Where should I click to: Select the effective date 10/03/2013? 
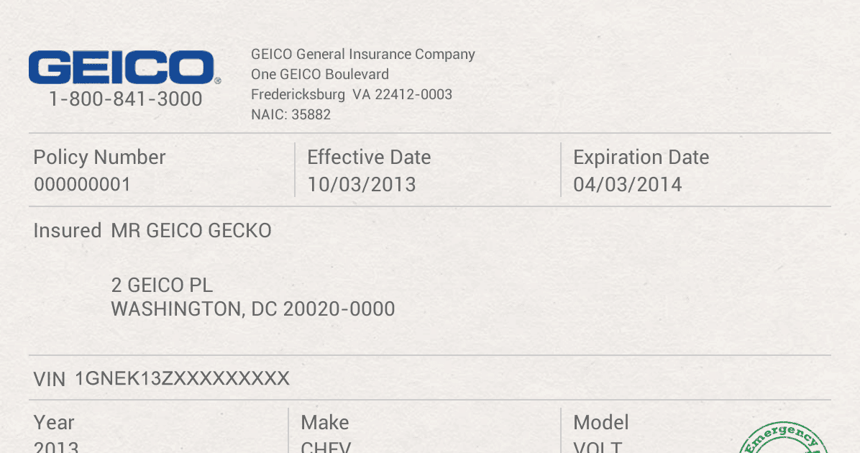[x=361, y=185]
